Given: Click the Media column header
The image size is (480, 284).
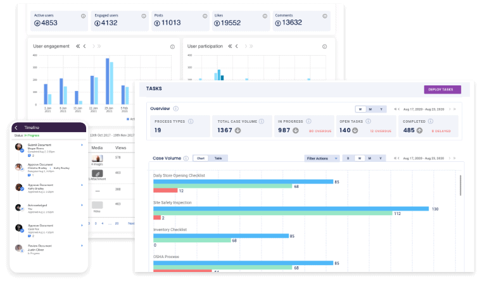Looking at the screenshot, I should (x=97, y=147).
